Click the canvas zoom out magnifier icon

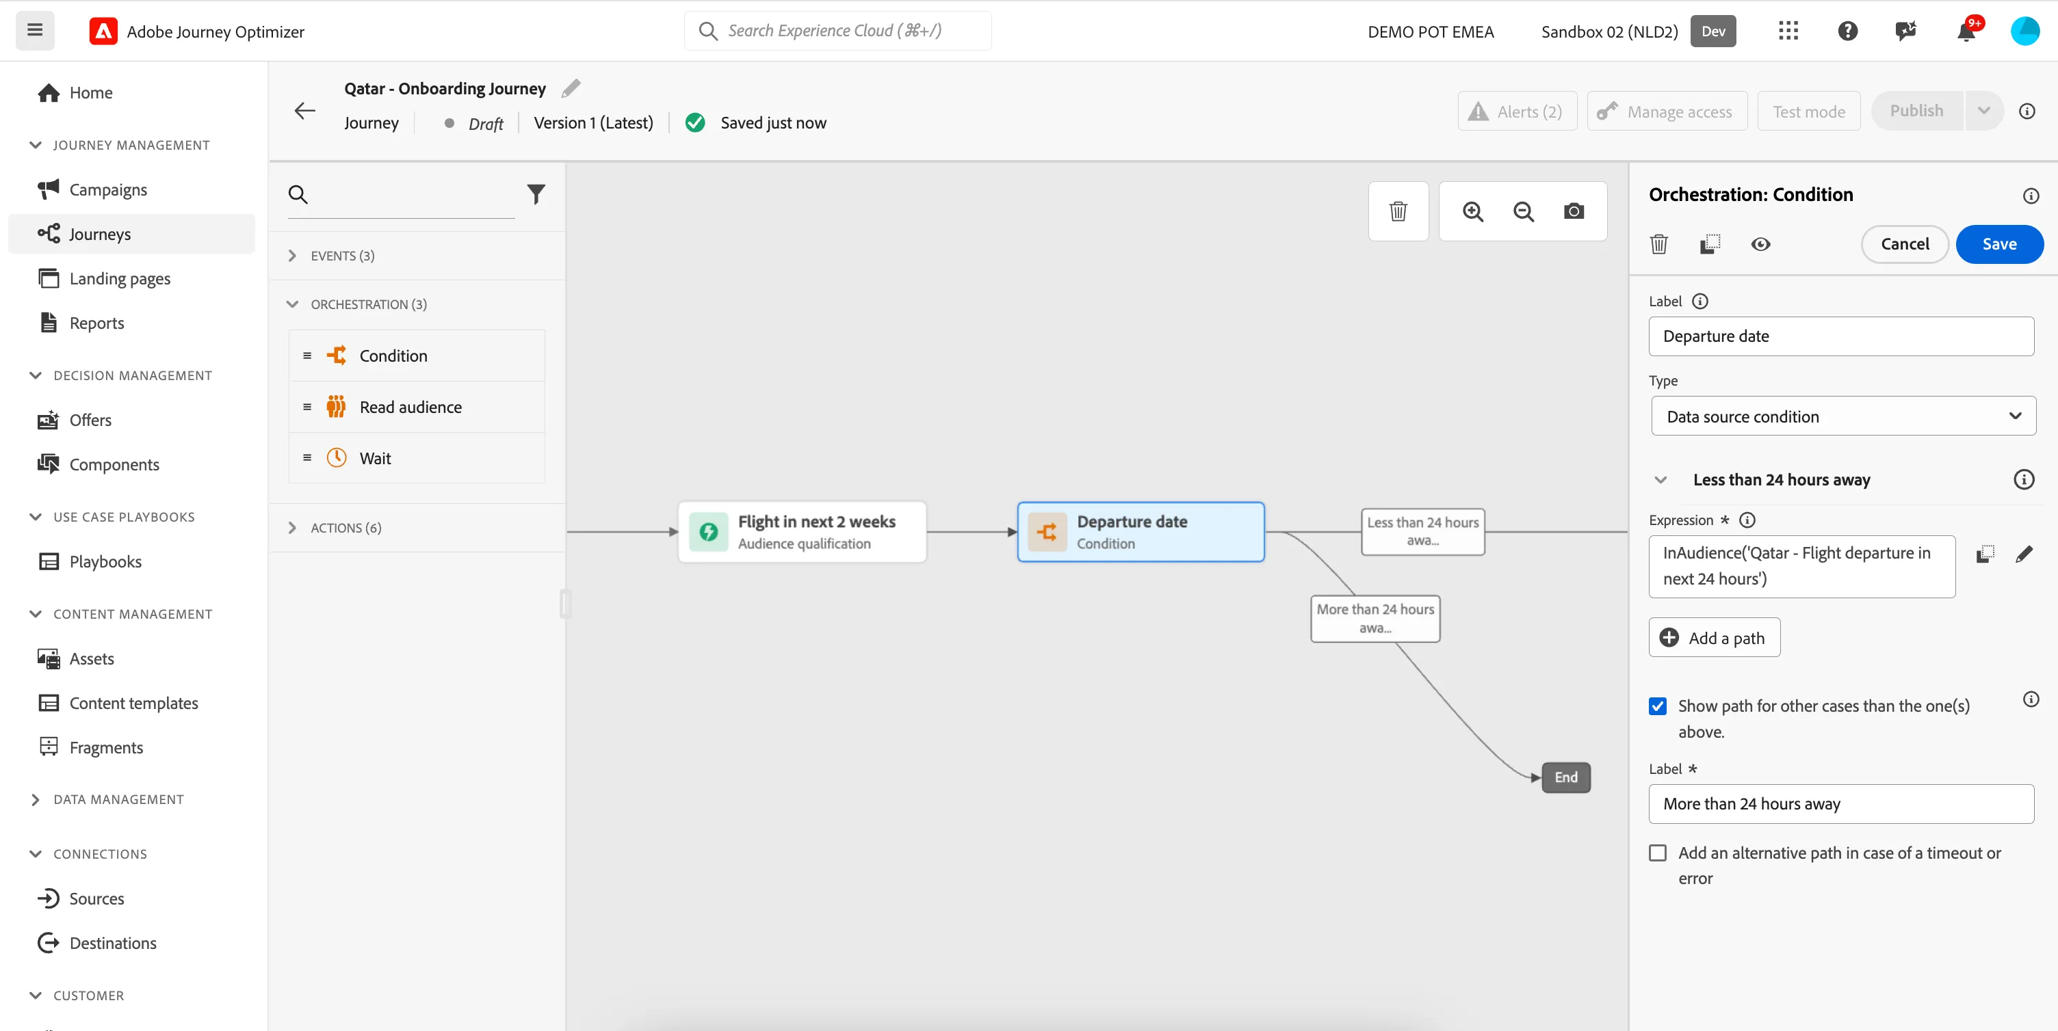[x=1524, y=212]
